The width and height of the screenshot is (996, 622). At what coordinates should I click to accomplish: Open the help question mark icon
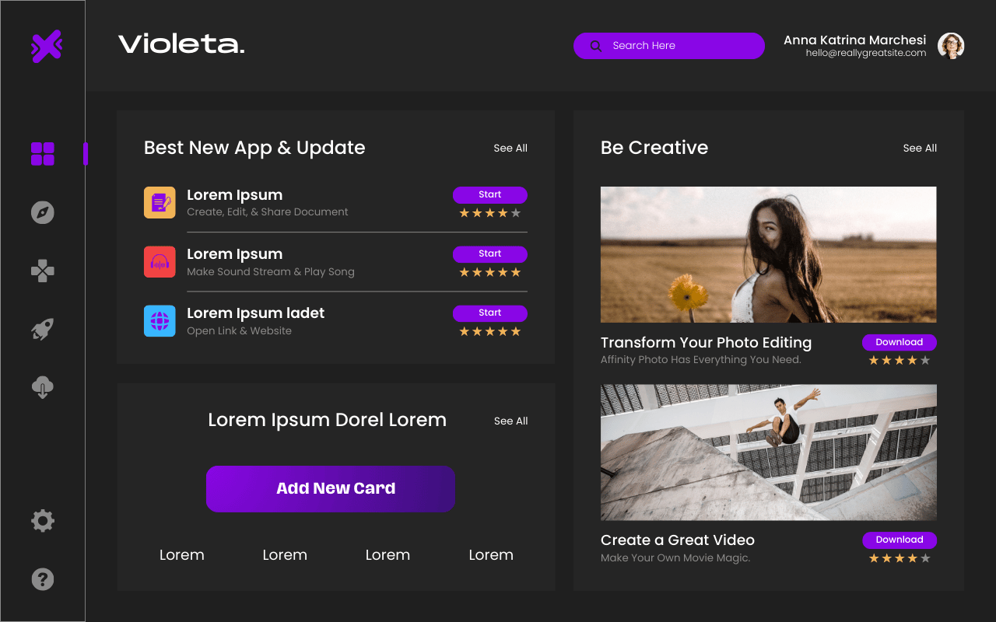click(x=43, y=579)
